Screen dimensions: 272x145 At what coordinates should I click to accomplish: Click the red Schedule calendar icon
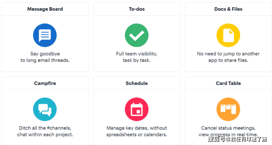tap(137, 109)
